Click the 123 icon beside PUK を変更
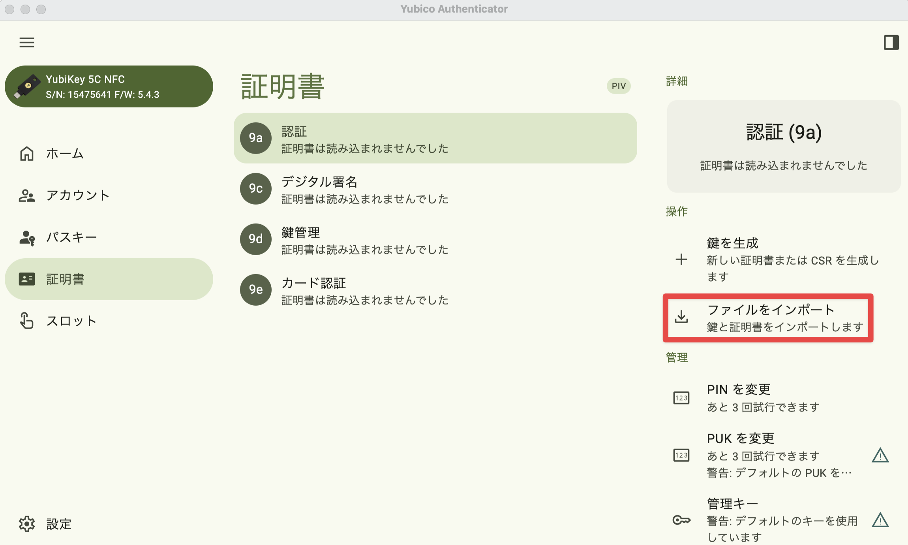This screenshot has height=545, width=908. coord(681,455)
